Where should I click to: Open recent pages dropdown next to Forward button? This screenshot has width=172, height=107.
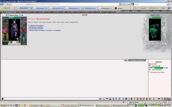8,4
